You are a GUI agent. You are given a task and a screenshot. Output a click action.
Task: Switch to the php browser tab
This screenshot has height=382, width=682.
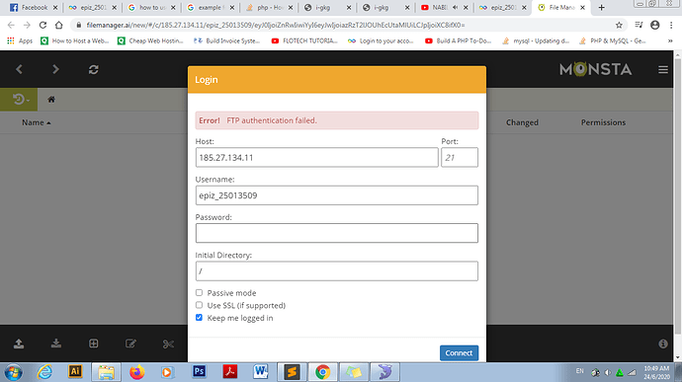coord(269,7)
